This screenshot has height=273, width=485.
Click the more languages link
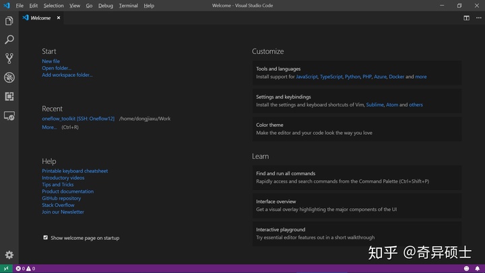tap(420, 77)
